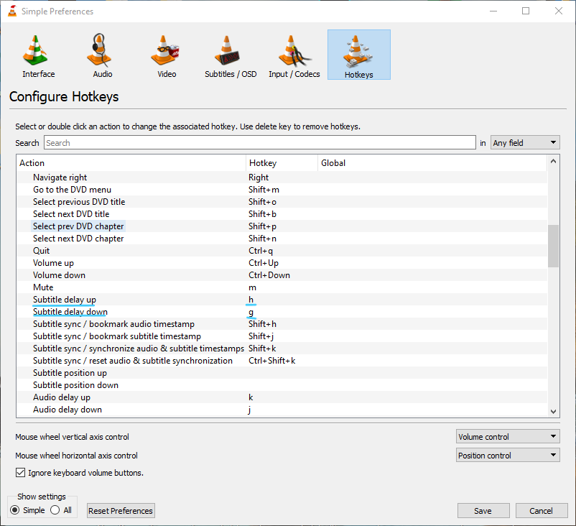
Task: Select the Navigate right action row
Action: click(282, 177)
